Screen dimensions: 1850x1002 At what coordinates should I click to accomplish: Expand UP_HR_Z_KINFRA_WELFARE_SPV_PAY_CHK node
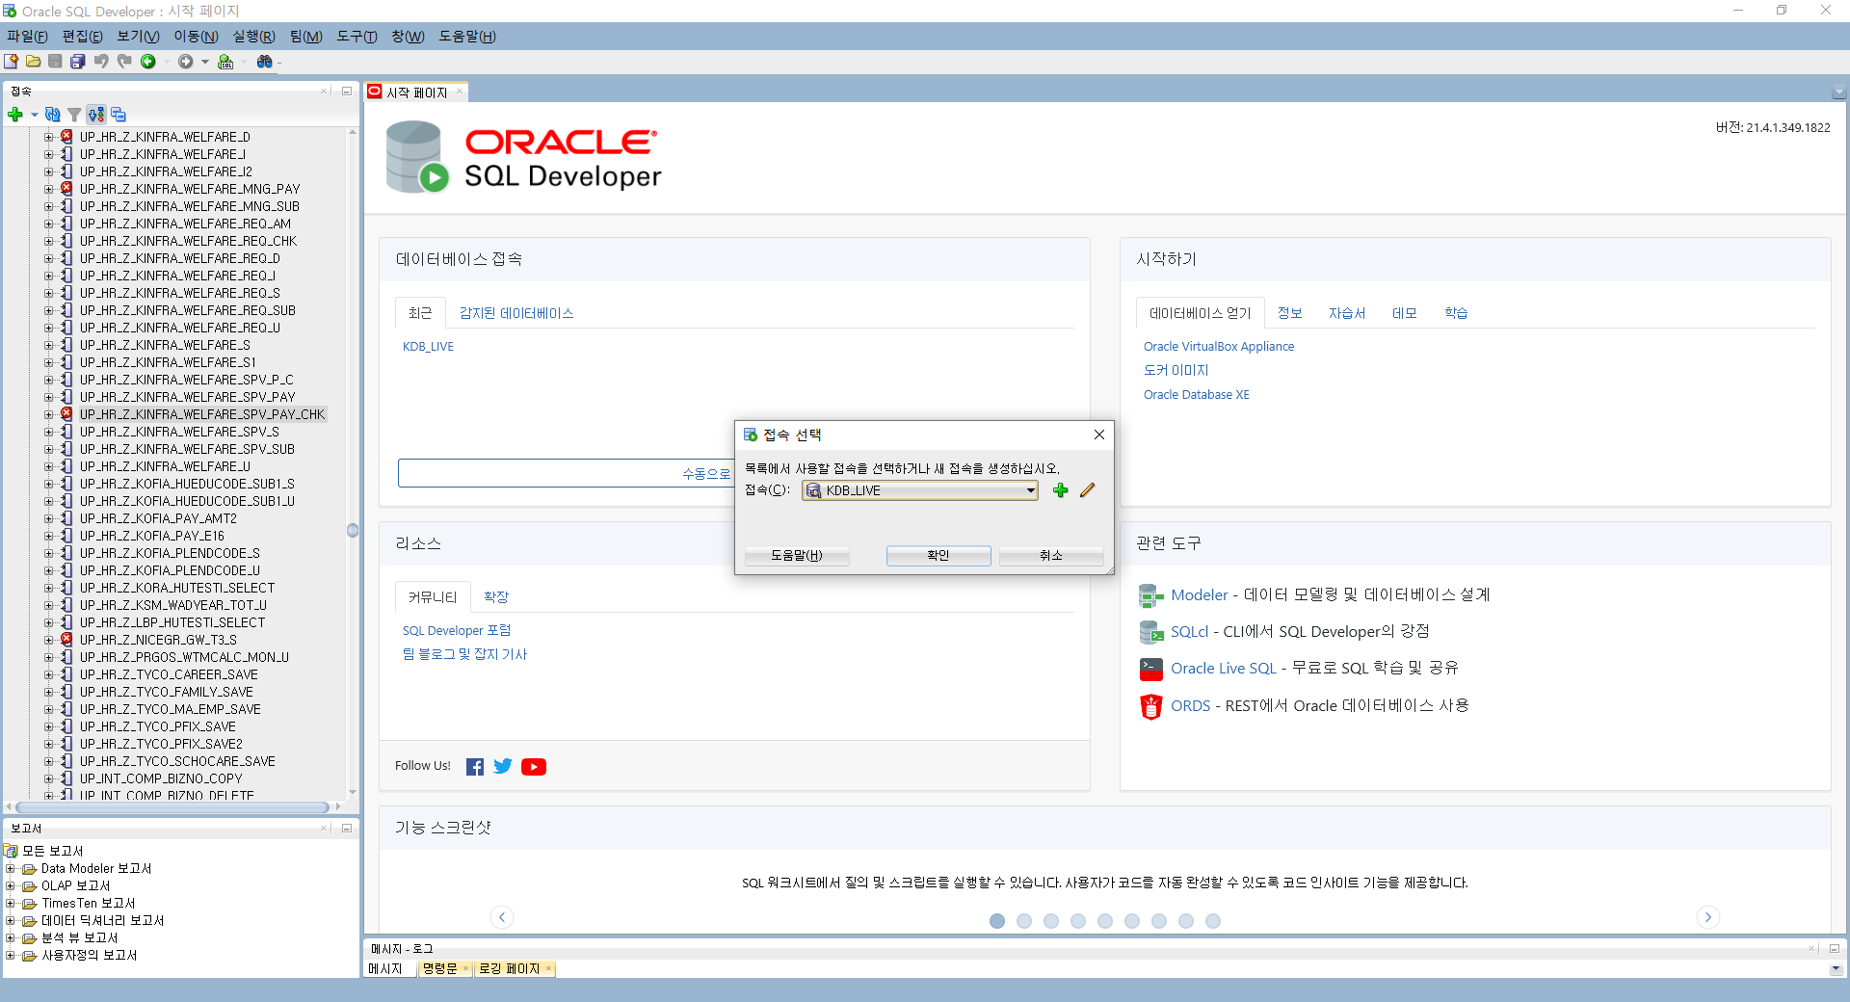(x=49, y=414)
